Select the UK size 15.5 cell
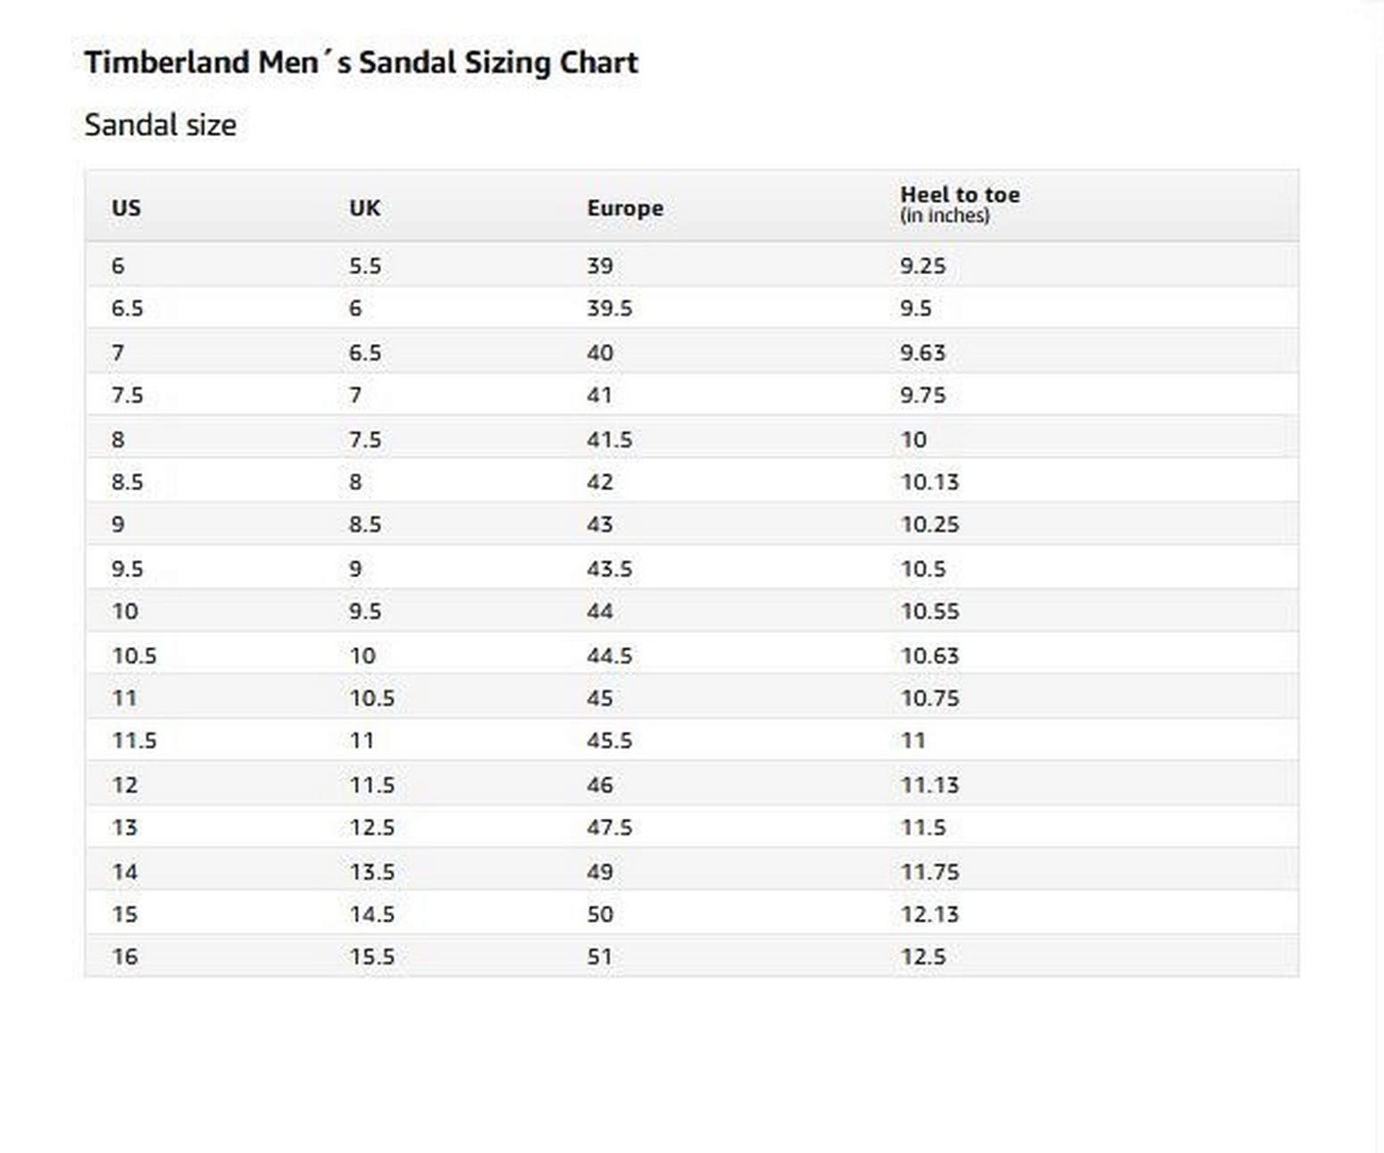 371,957
